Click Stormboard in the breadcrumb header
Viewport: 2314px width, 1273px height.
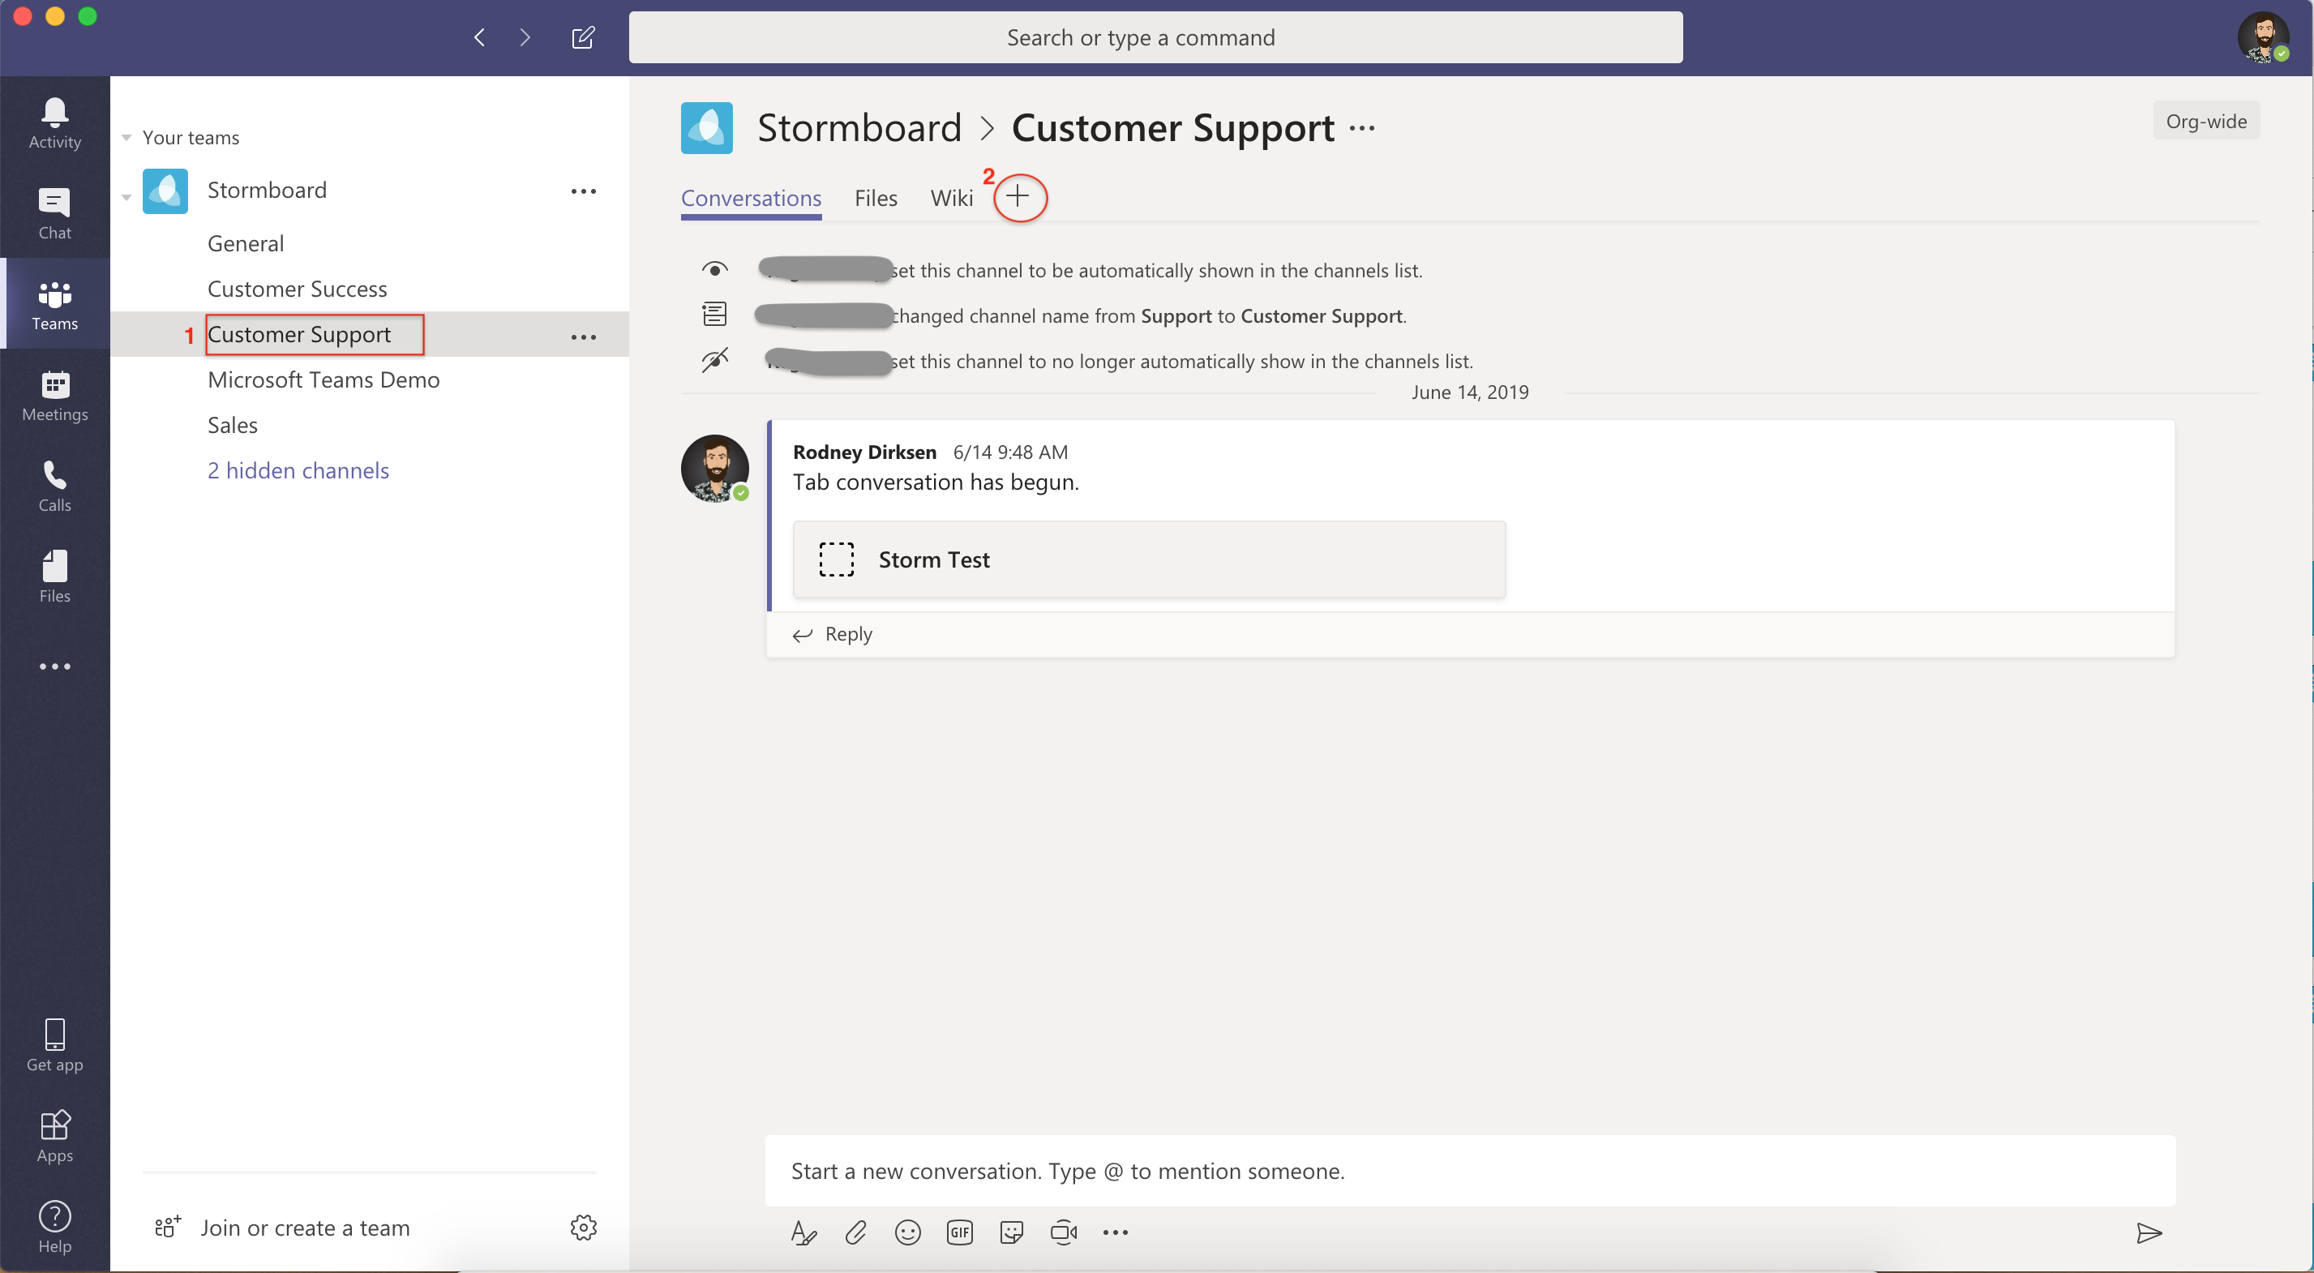click(x=859, y=128)
